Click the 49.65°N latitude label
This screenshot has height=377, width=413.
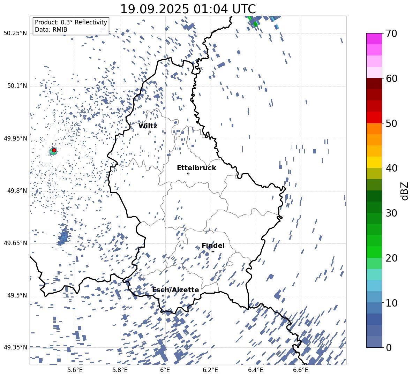15,243
